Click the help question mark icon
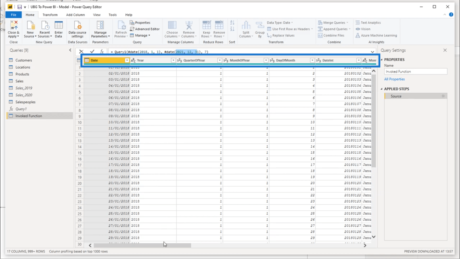Image resolution: width=460 pixels, height=259 pixels. [451, 15]
